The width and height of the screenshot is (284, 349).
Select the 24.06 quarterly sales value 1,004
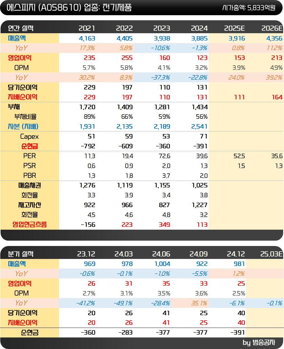click(162, 264)
